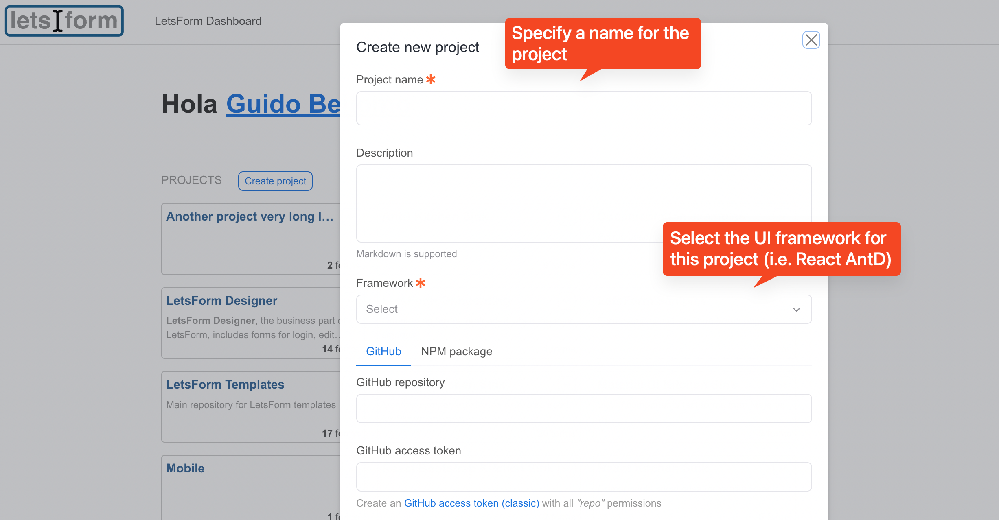999x520 pixels.
Task: Click the GitHub access token label
Action: point(409,451)
